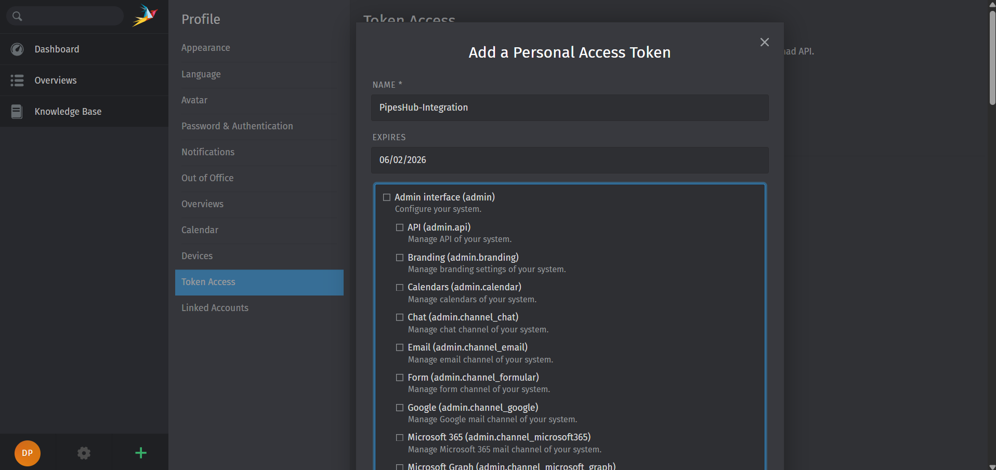Click the green plus icon
Viewport: 996px width, 470px height.
pyautogui.click(x=140, y=453)
